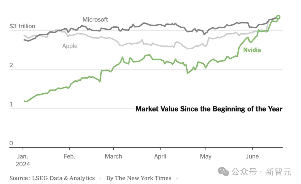Image resolution: width=301 pixels, height=184 pixels.
Task: Select the Apple line label
Action: tap(70, 46)
